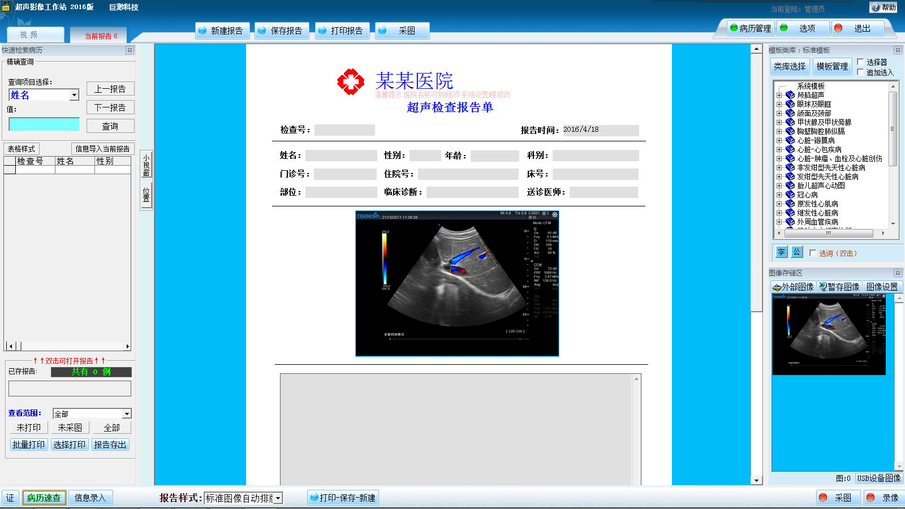
Task: Click the 字 icon button
Action: tap(781, 252)
